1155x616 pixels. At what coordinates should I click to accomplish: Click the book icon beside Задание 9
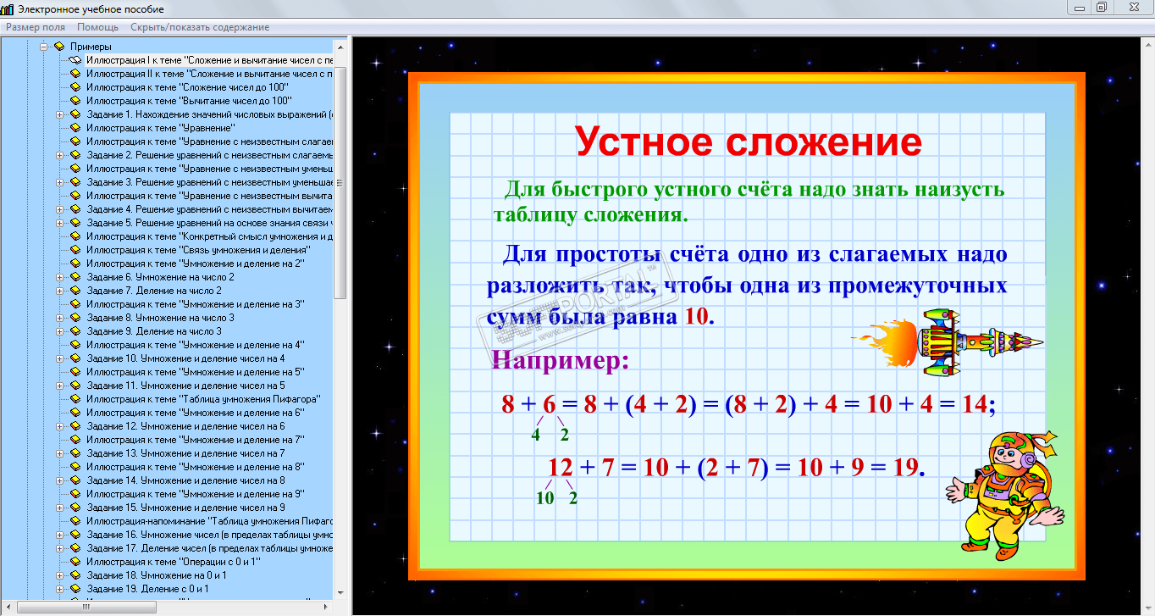pyautogui.click(x=75, y=331)
